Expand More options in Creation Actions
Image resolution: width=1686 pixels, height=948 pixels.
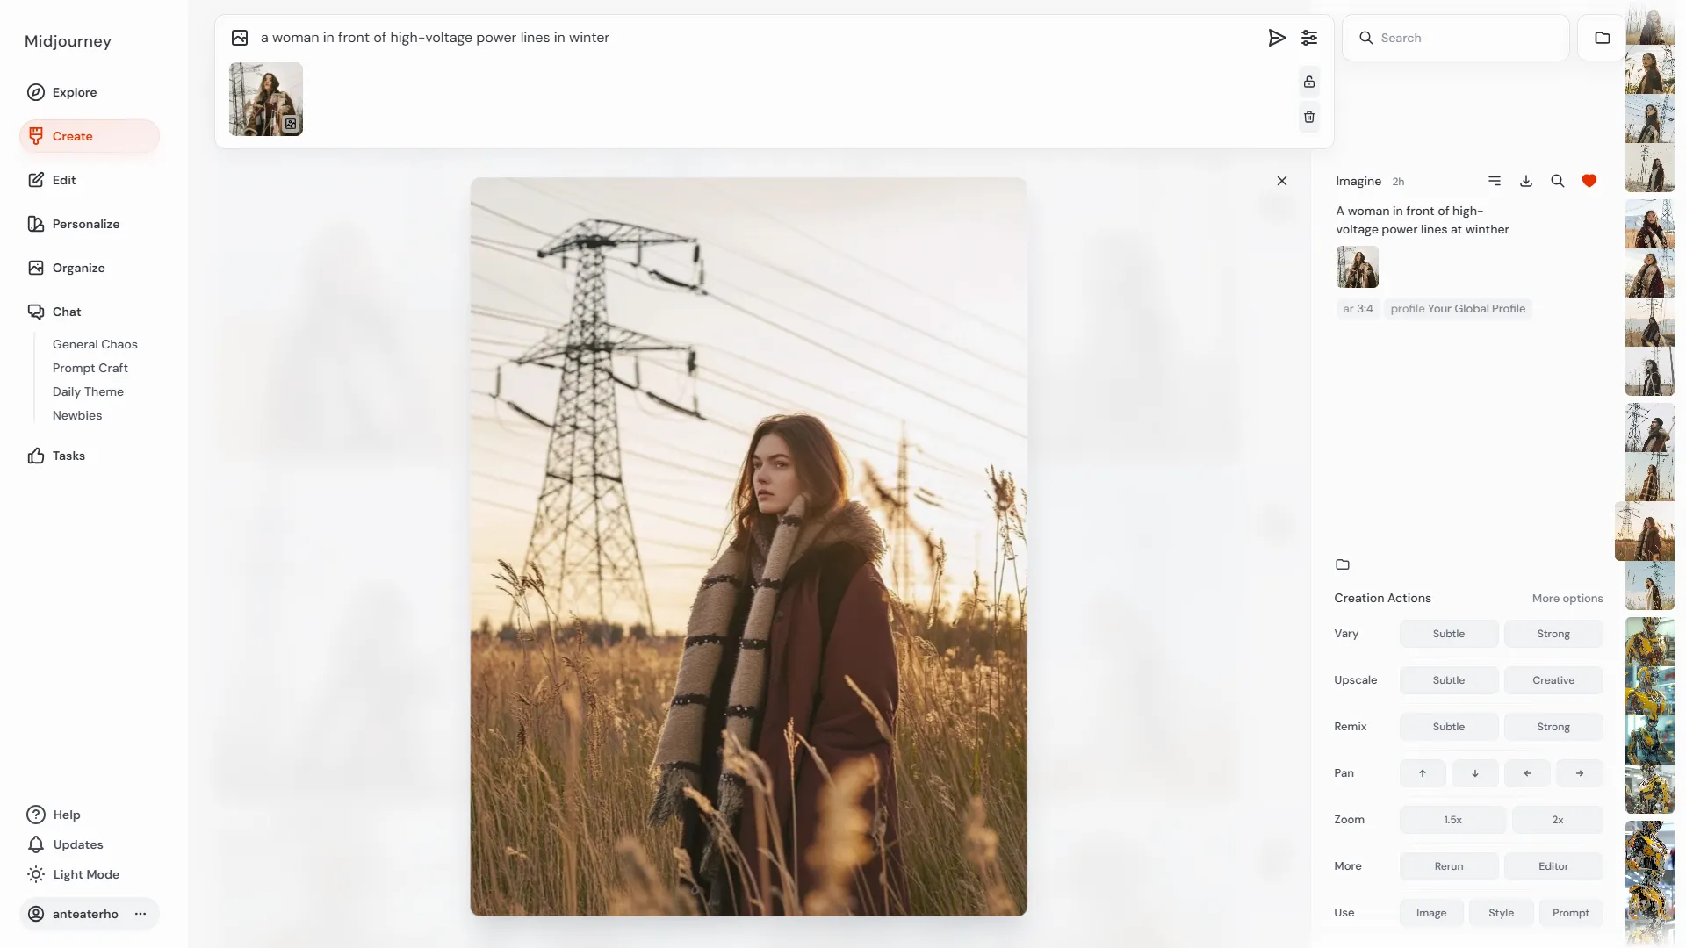(x=1567, y=599)
